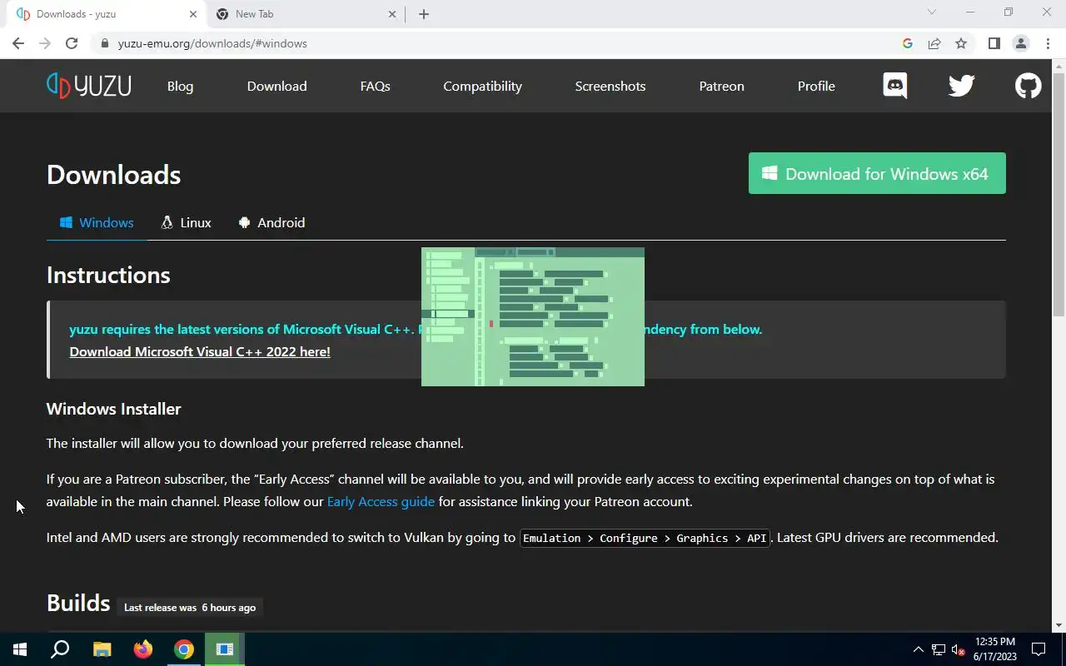1066x666 pixels.
Task: Click the 'Last release was 6 hours ago' badge
Action: tap(190, 607)
